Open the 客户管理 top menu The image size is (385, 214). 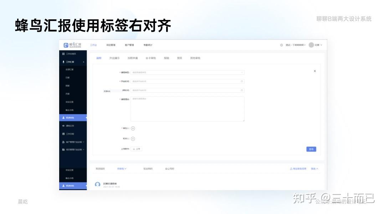coord(129,45)
